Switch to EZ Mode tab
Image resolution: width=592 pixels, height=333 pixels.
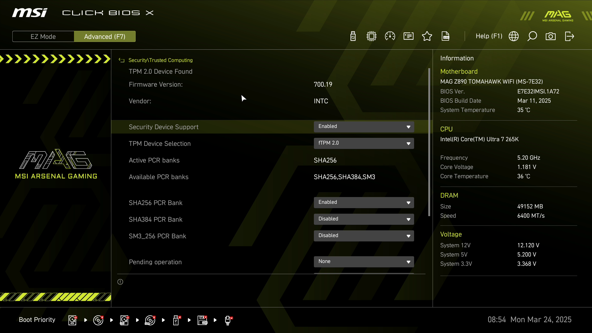[x=43, y=36]
